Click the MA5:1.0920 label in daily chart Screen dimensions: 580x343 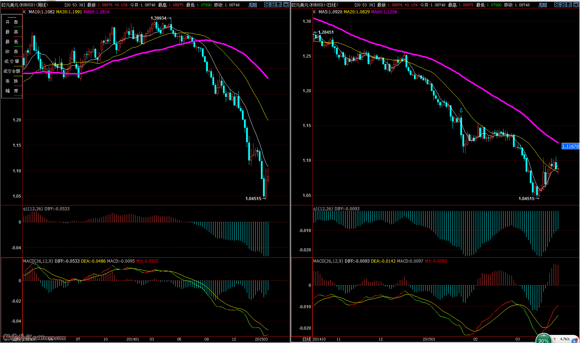coord(330,12)
